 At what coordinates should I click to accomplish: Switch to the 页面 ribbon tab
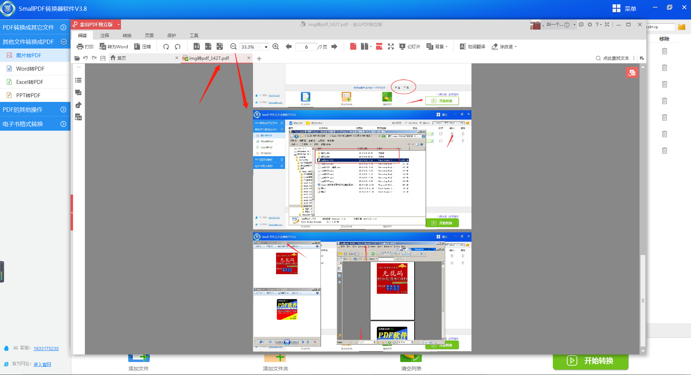pyautogui.click(x=149, y=35)
